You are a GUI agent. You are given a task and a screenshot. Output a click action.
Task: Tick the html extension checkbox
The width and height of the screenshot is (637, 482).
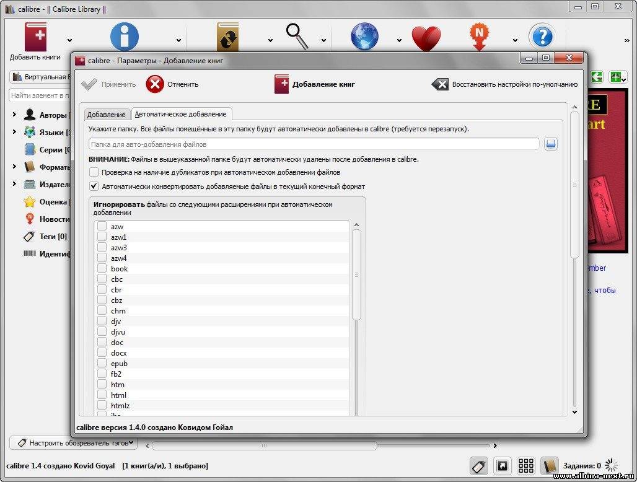102,395
